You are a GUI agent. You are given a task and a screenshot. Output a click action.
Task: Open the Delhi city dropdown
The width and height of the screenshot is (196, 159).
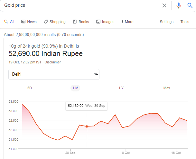click(54, 74)
